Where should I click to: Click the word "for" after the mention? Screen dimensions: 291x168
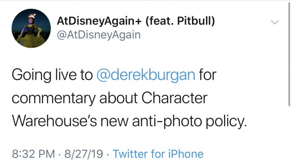tap(208, 74)
